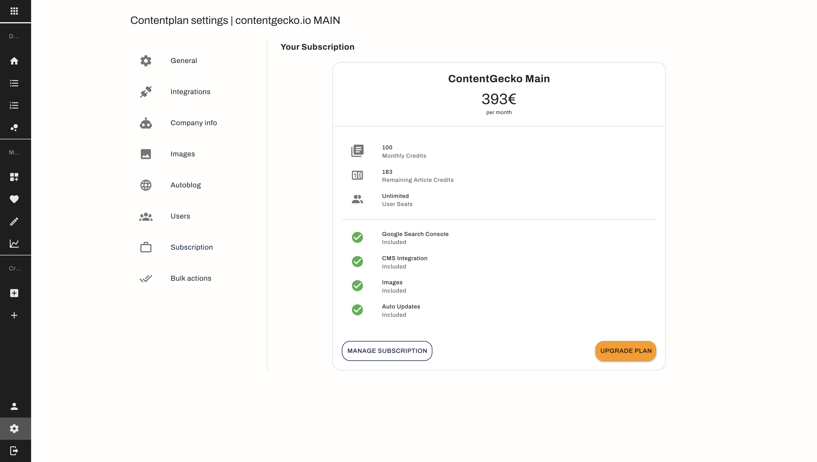Screen dimensions: 817x462
Task: Go to Bulk actions settings
Action: coord(191,278)
